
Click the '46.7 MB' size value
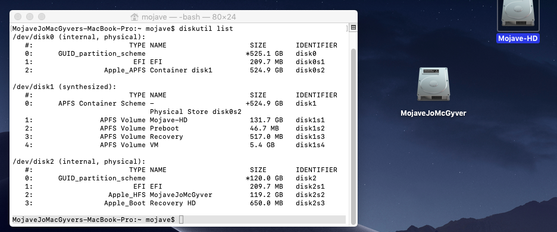tap(264, 128)
